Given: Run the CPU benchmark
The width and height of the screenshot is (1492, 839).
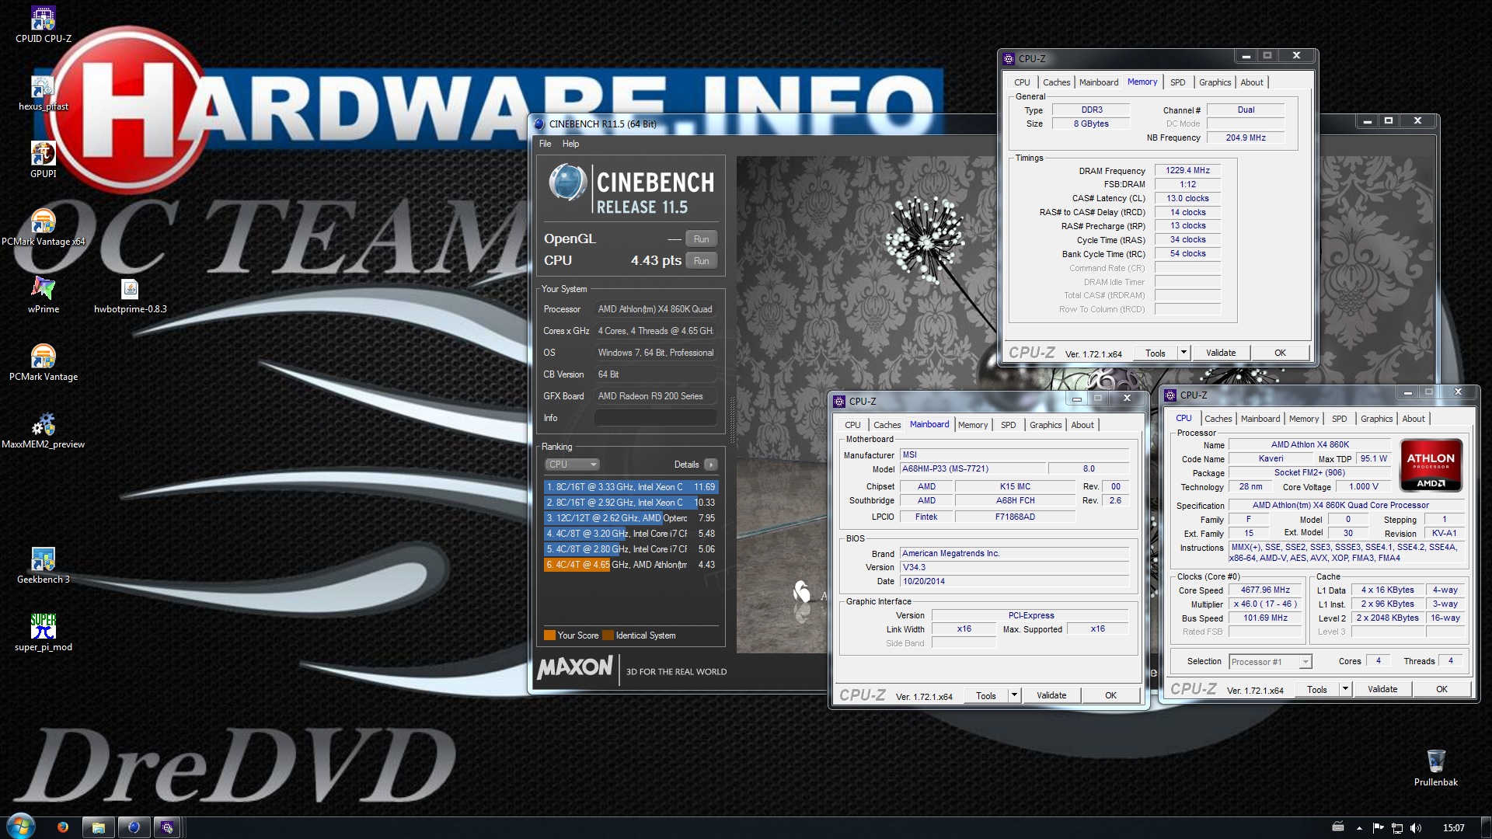Looking at the screenshot, I should point(701,261).
